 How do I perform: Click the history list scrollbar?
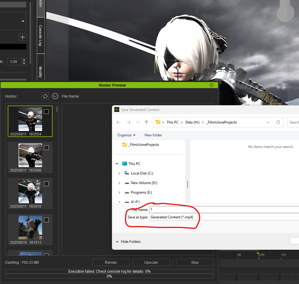[57, 109]
